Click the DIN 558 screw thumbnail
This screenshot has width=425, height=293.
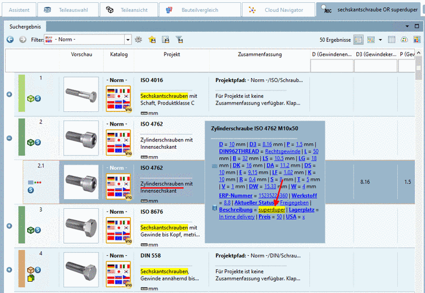pos(81,269)
